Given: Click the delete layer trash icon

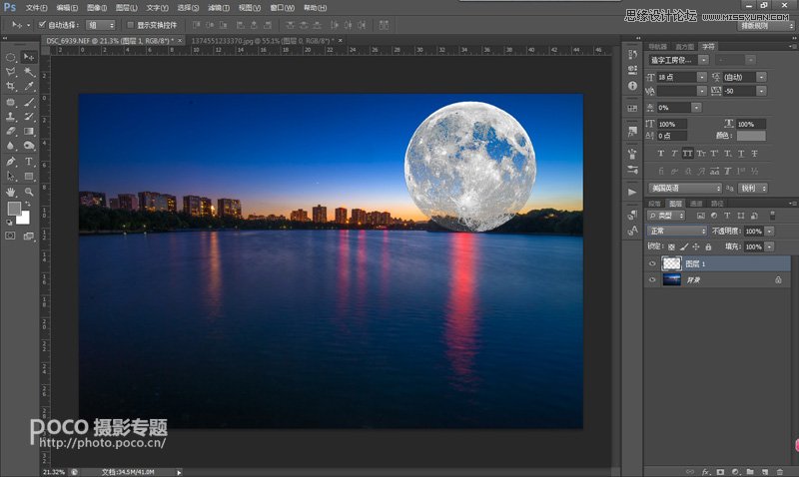Looking at the screenshot, I should coord(780,472).
